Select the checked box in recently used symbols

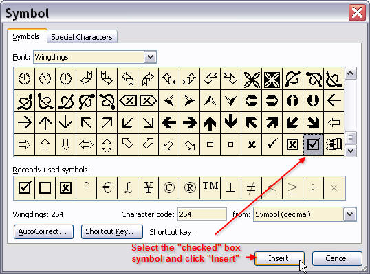(x=24, y=188)
